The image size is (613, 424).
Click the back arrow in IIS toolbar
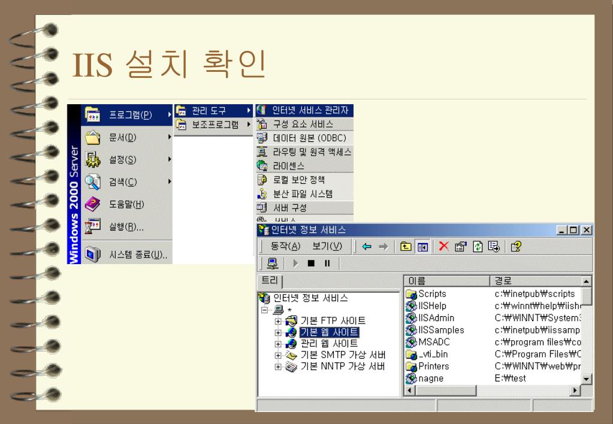[x=367, y=247]
